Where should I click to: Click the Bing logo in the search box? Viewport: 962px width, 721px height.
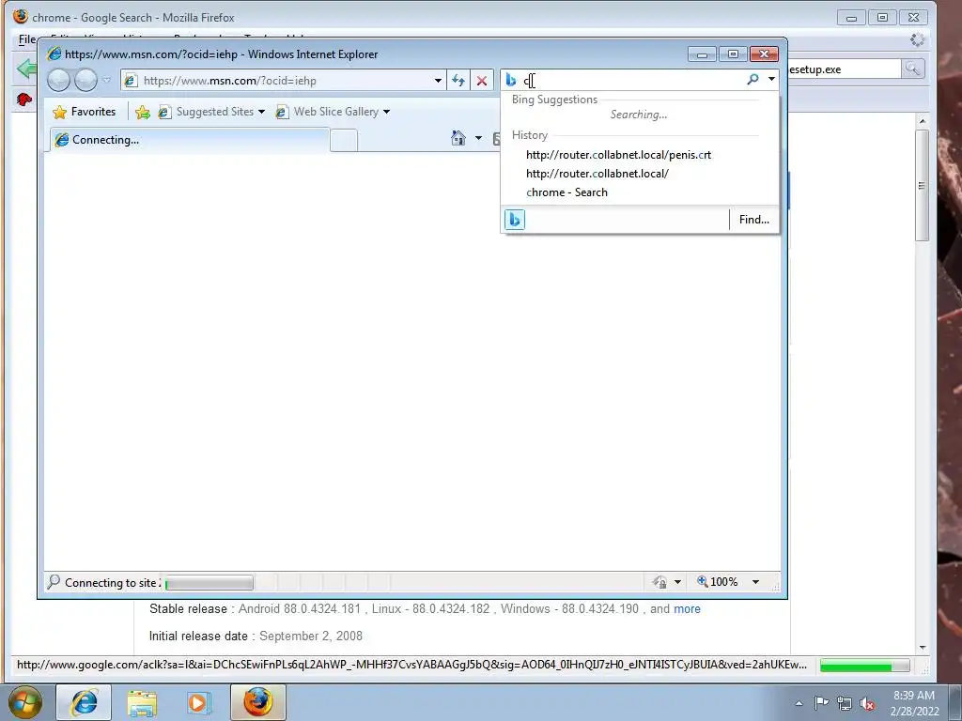tap(510, 80)
